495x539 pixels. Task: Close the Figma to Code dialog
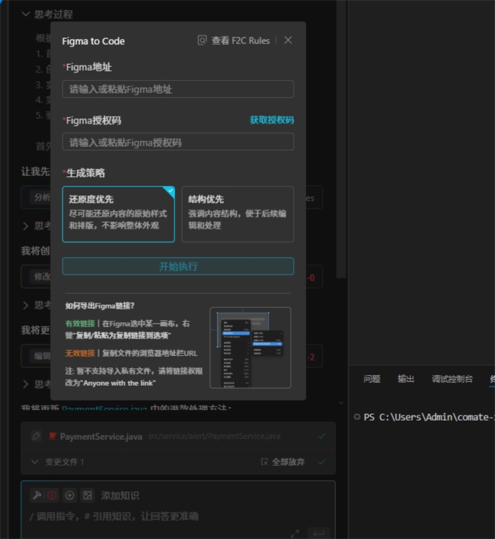coord(288,40)
